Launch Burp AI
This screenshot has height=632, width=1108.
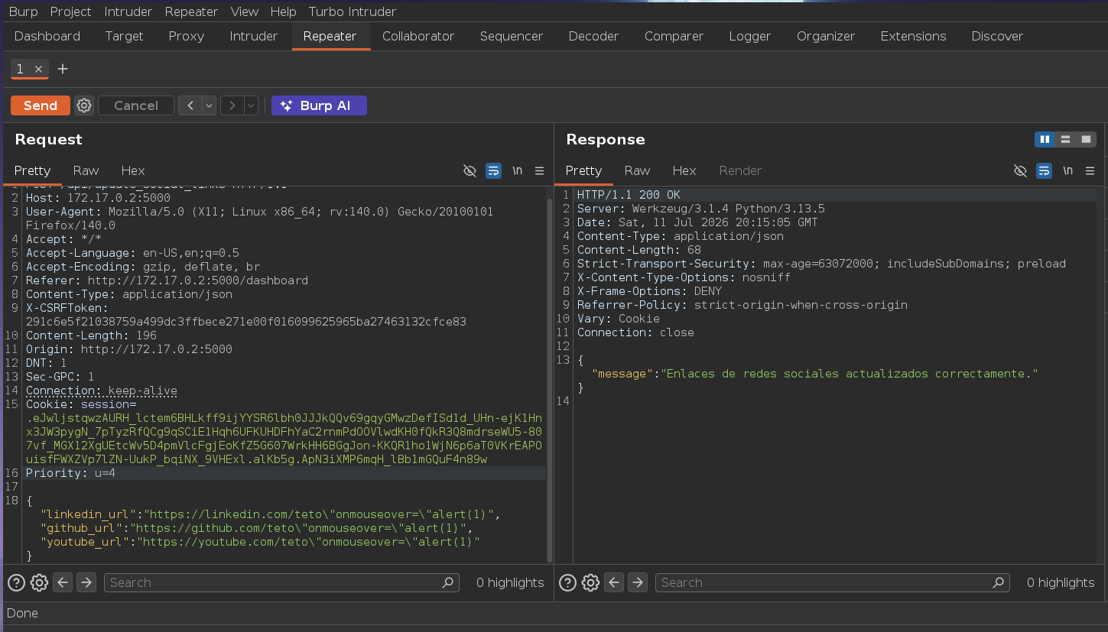319,105
